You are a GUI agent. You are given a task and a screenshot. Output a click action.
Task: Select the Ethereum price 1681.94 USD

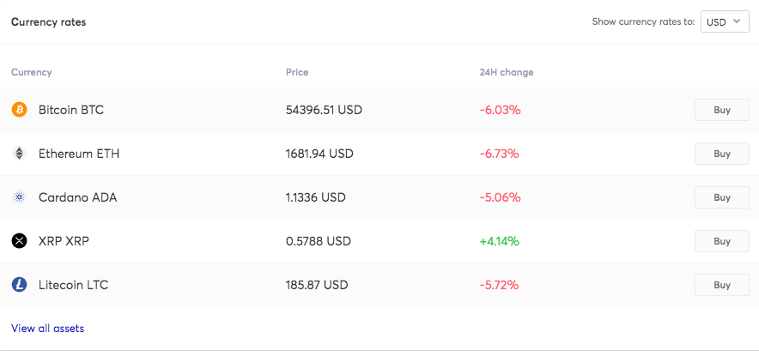319,154
